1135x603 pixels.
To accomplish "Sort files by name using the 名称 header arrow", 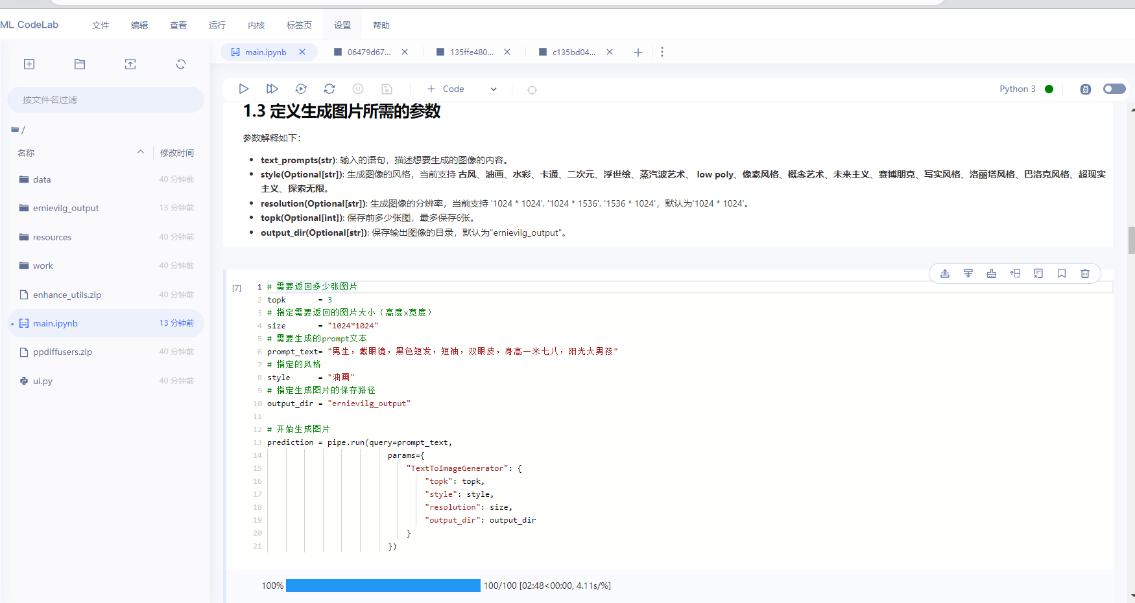I will [x=141, y=152].
